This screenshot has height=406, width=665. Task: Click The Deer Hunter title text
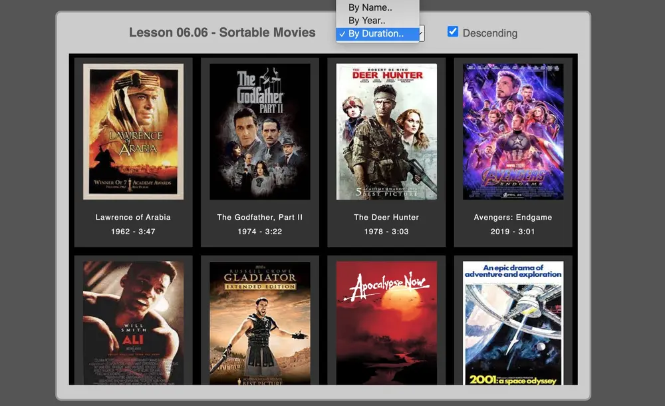click(x=386, y=218)
